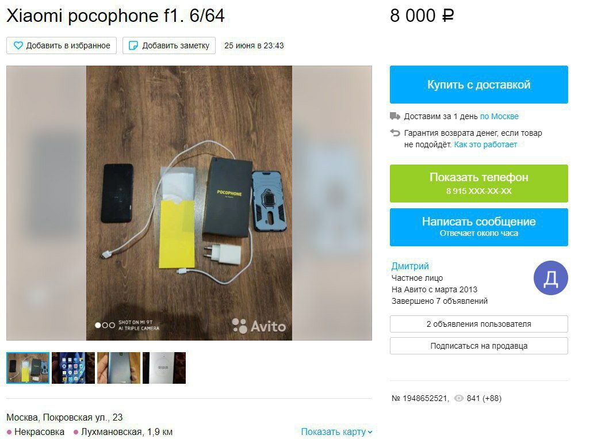609x439 pixels.
Task: Click the return arrow guarantee icon
Action: coord(395,133)
